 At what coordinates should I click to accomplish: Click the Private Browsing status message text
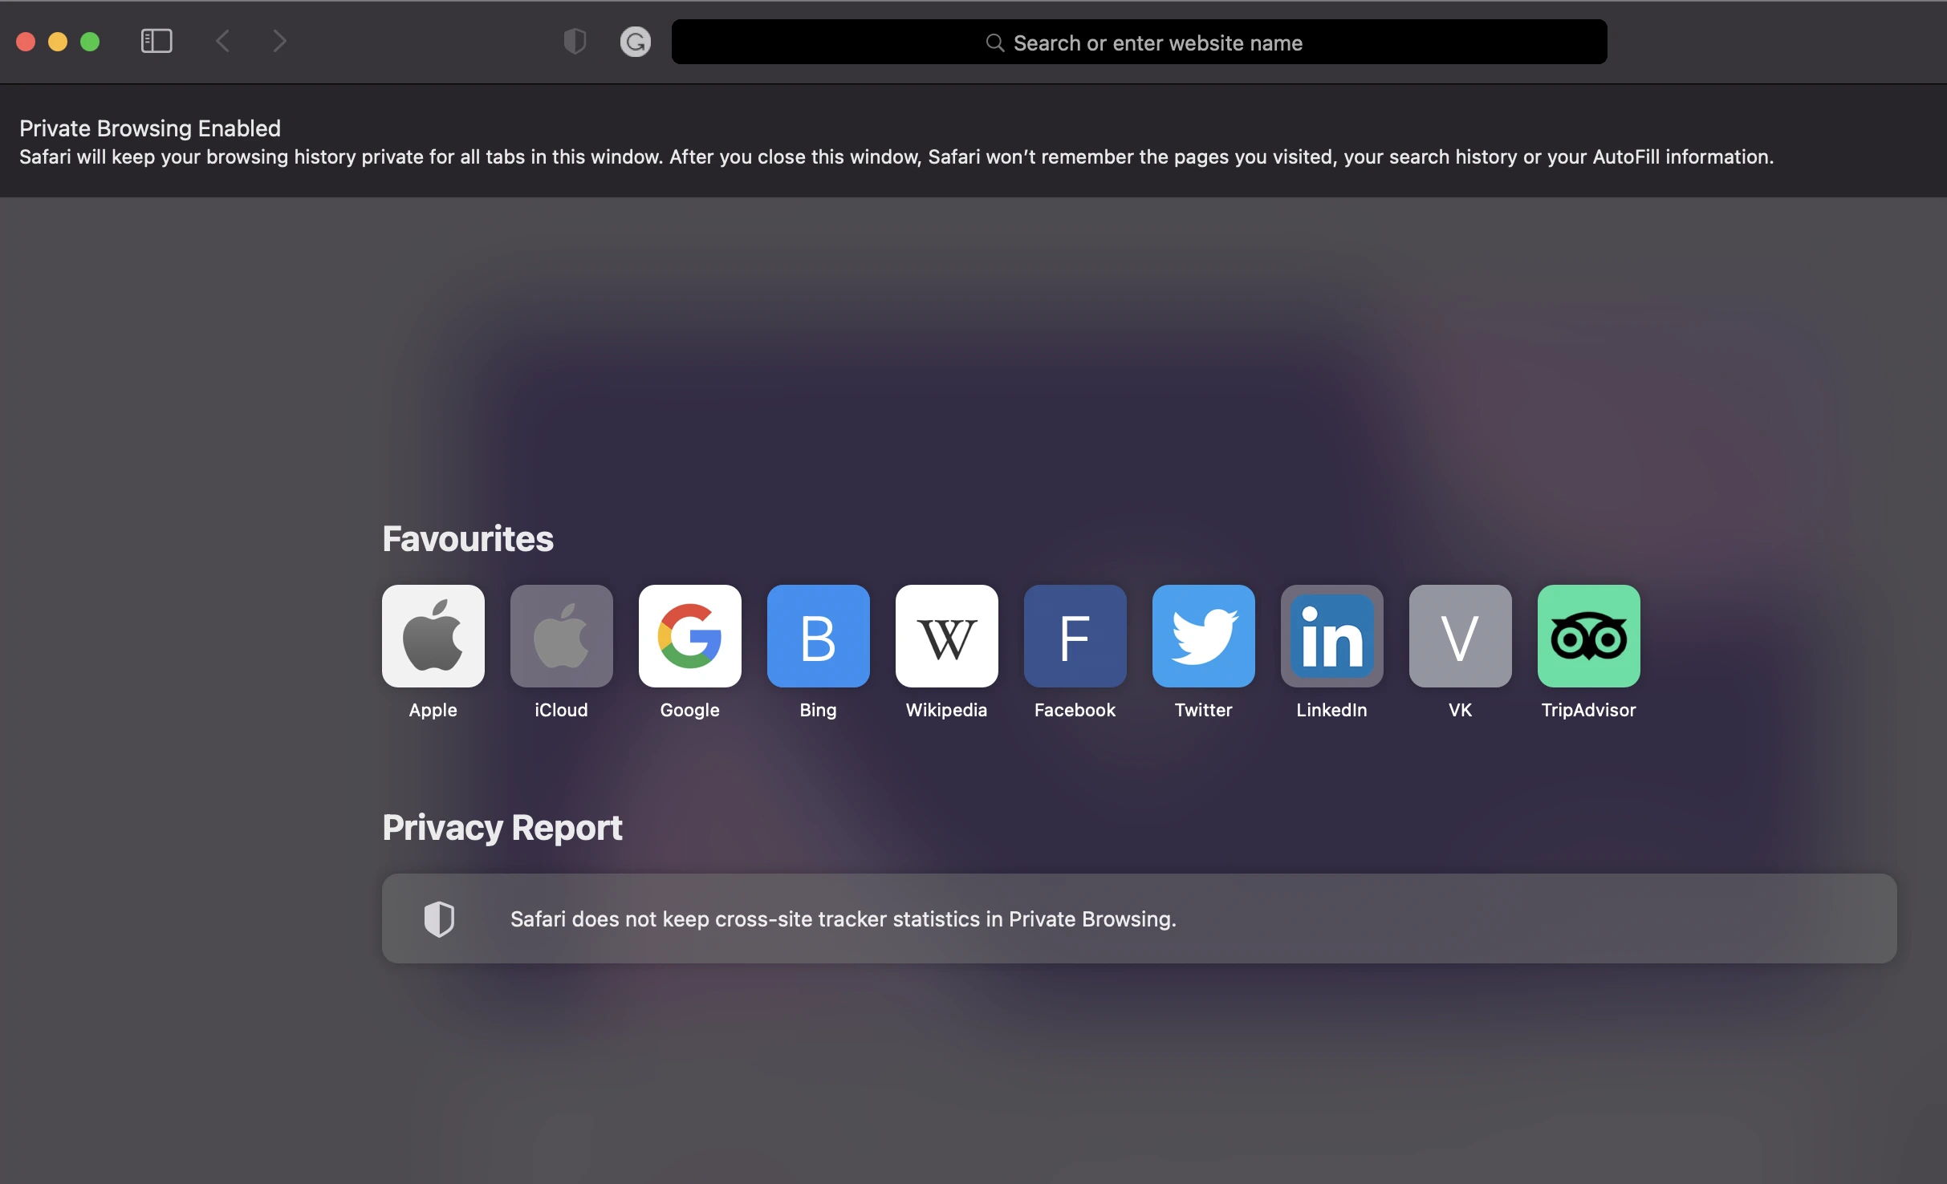[x=896, y=140]
